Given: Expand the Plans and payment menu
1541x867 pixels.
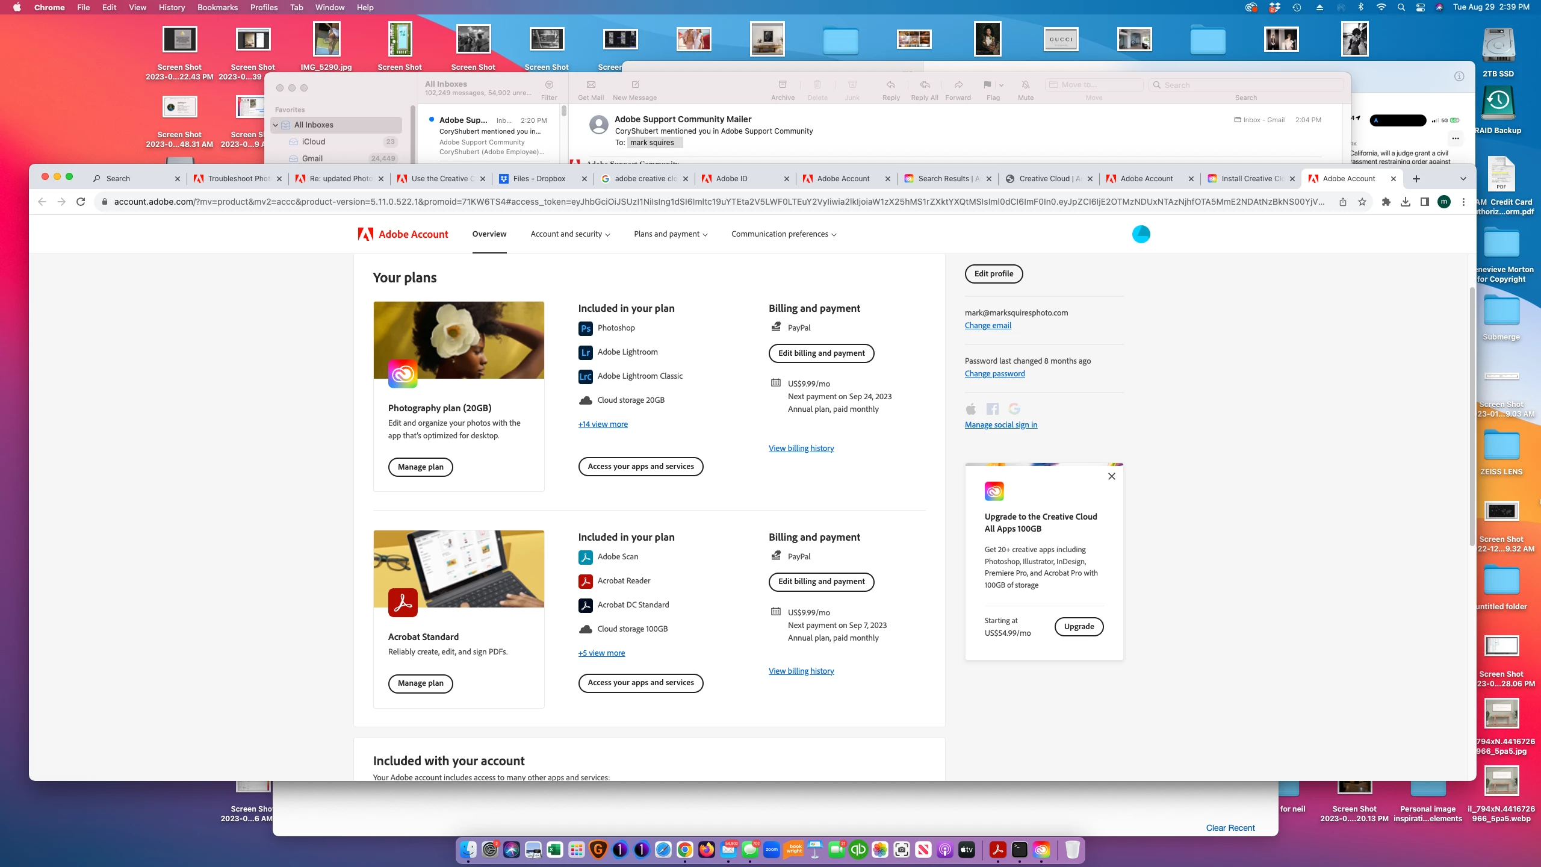Looking at the screenshot, I should [671, 234].
